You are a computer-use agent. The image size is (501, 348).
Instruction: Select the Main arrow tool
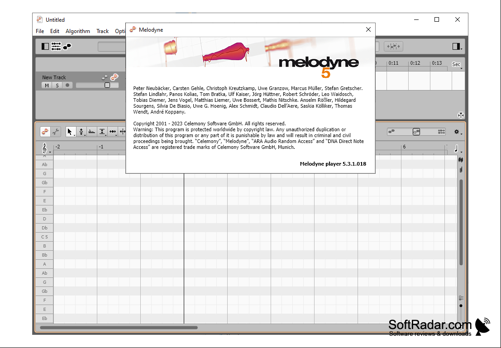click(x=70, y=132)
